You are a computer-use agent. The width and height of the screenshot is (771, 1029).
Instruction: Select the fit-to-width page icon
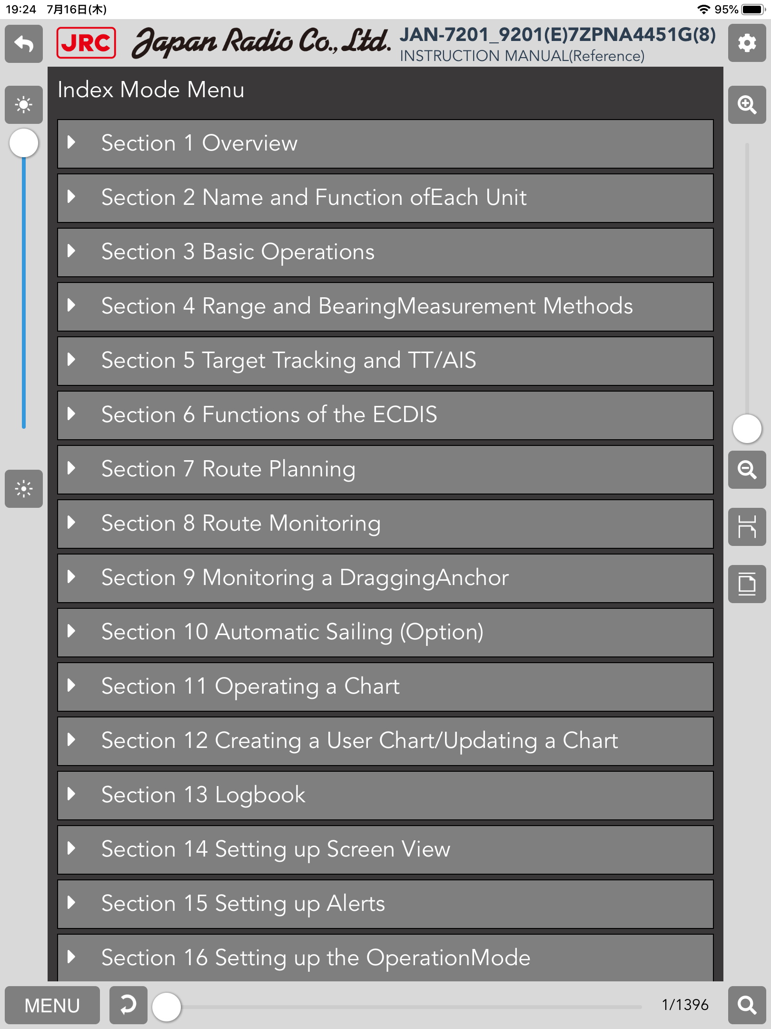pyautogui.click(x=747, y=527)
